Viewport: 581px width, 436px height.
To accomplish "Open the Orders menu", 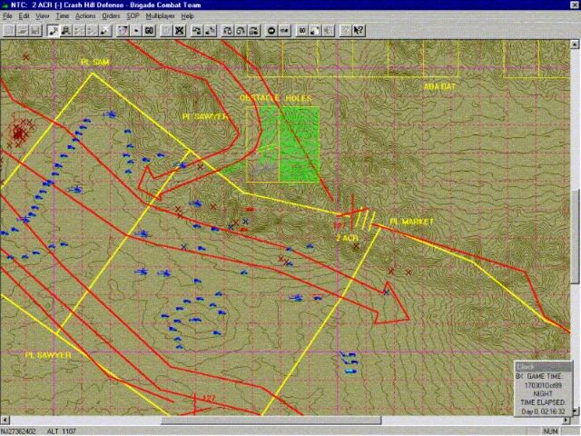I will tap(110, 16).
